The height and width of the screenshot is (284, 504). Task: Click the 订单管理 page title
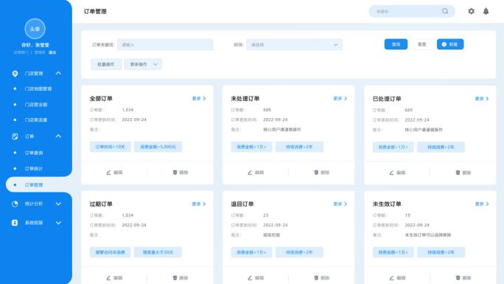(95, 11)
